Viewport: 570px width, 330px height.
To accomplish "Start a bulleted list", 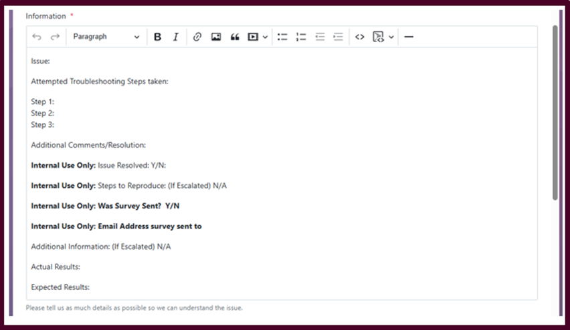I will pyautogui.click(x=282, y=37).
